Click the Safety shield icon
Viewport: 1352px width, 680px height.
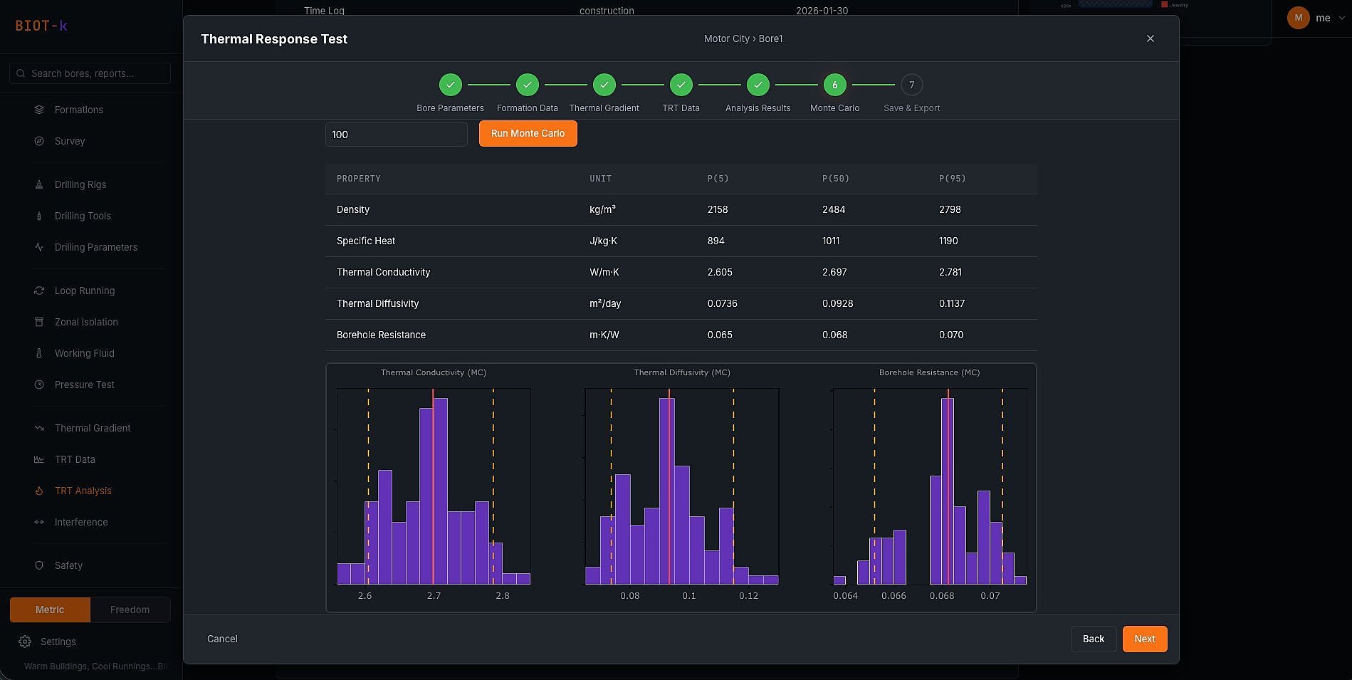(x=39, y=565)
